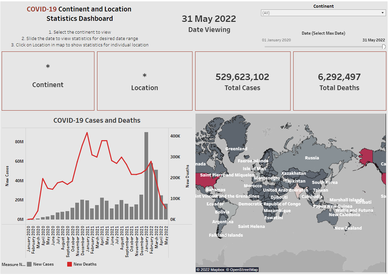Select the January 2022 tall bar
Screen dimensions: 389x276
(x=147, y=175)
